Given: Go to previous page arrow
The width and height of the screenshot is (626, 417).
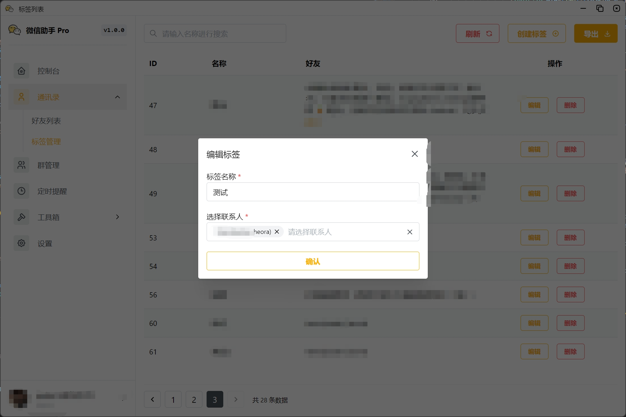Looking at the screenshot, I should (152, 400).
